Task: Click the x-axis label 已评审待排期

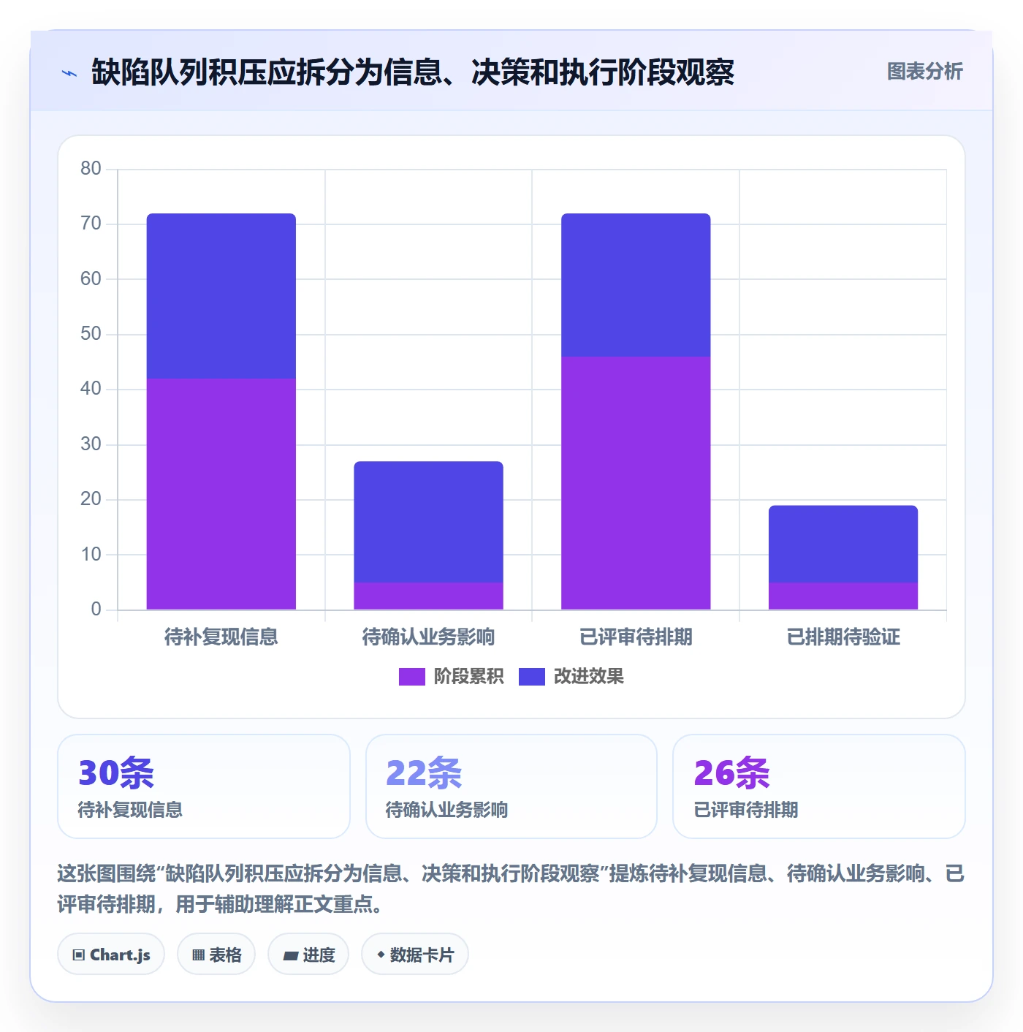Action: tap(636, 637)
